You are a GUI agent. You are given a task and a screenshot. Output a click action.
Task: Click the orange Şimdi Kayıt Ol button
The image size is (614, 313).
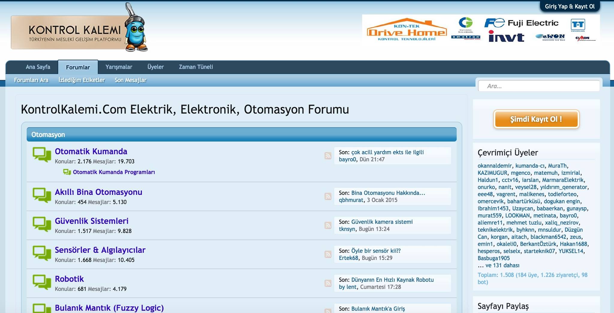coord(536,119)
